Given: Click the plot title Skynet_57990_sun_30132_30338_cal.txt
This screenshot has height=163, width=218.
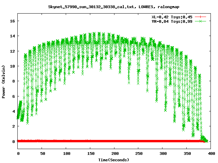Looking at the screenshot, I should 113,7.
